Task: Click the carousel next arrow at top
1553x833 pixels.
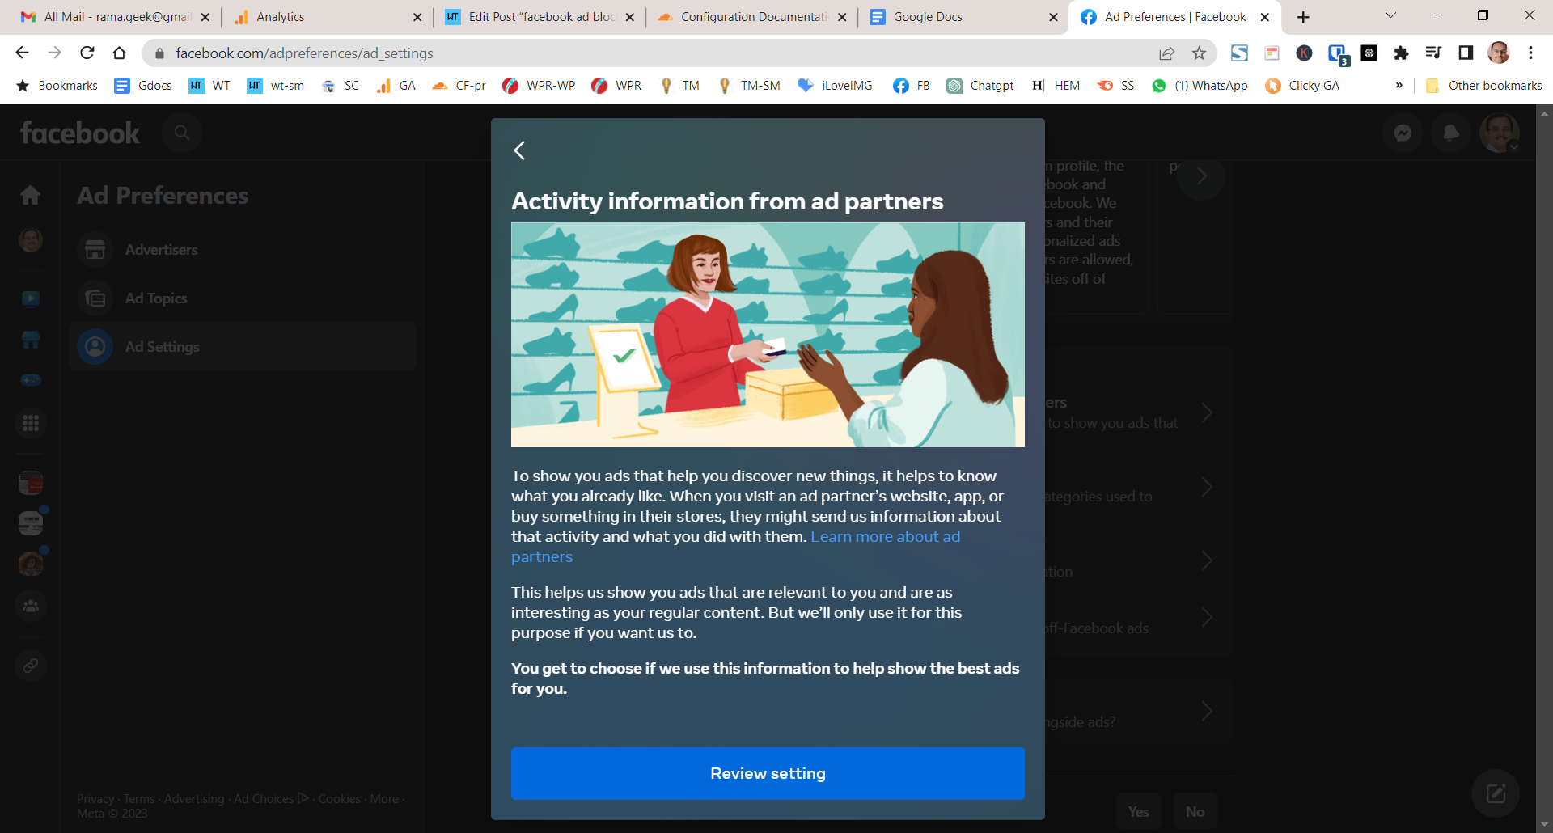Action: tap(1201, 176)
